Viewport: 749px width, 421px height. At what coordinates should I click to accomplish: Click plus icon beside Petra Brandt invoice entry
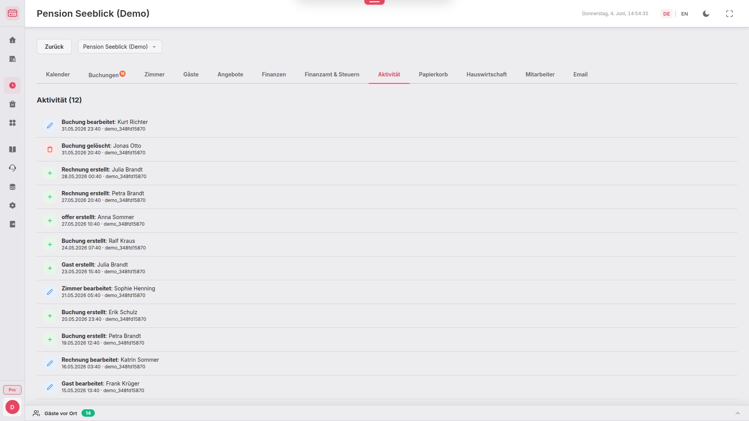[50, 197]
